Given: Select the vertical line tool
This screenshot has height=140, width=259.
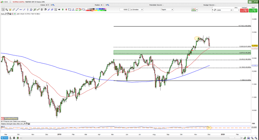Looking at the screenshot, I should [x=28, y=10].
